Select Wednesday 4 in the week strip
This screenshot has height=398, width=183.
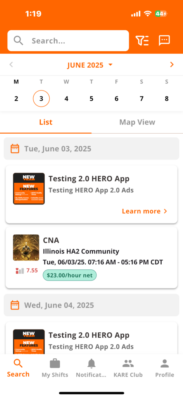(x=66, y=98)
